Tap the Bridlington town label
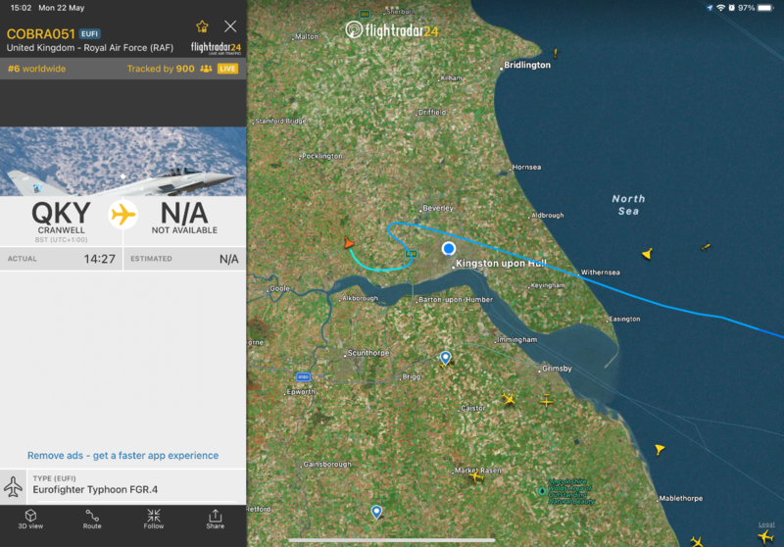The height and width of the screenshot is (547, 784). click(527, 65)
